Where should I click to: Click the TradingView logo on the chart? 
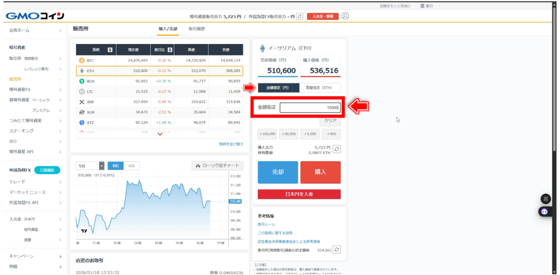[x=84, y=231]
